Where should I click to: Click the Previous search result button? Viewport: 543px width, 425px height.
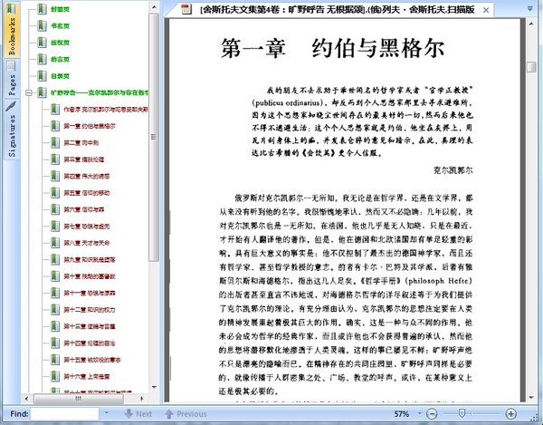186,413
